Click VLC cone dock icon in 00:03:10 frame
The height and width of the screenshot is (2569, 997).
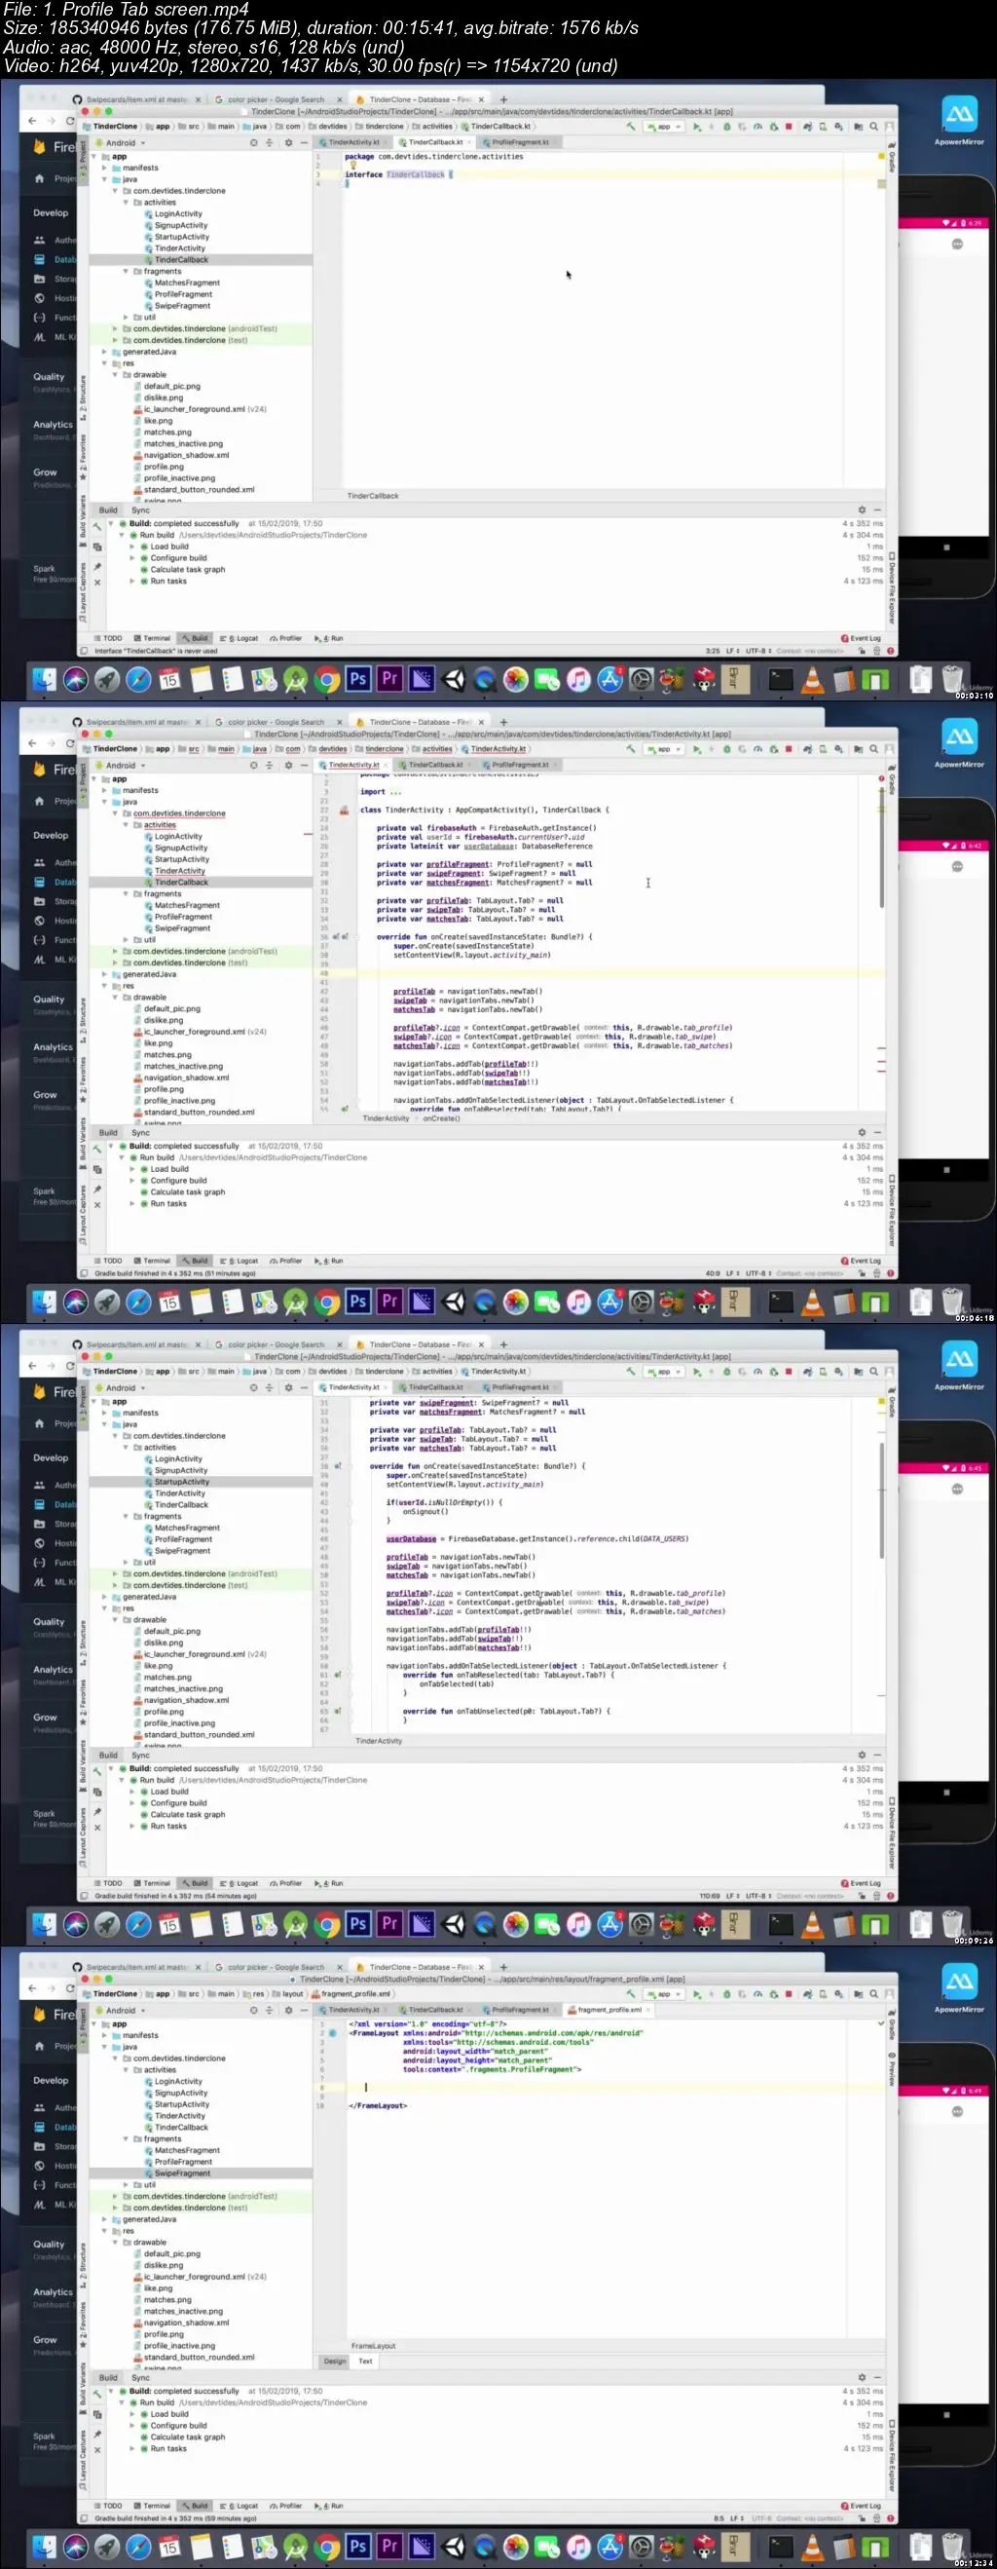813,680
